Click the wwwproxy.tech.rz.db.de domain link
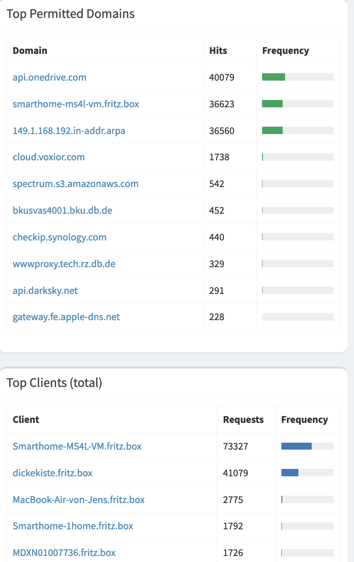The height and width of the screenshot is (562, 354). (x=64, y=264)
